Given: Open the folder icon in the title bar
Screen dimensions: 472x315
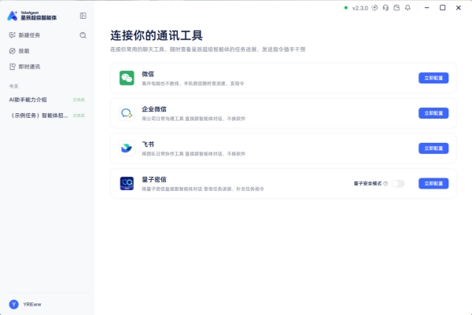Looking at the screenshot, I should tap(396, 8).
